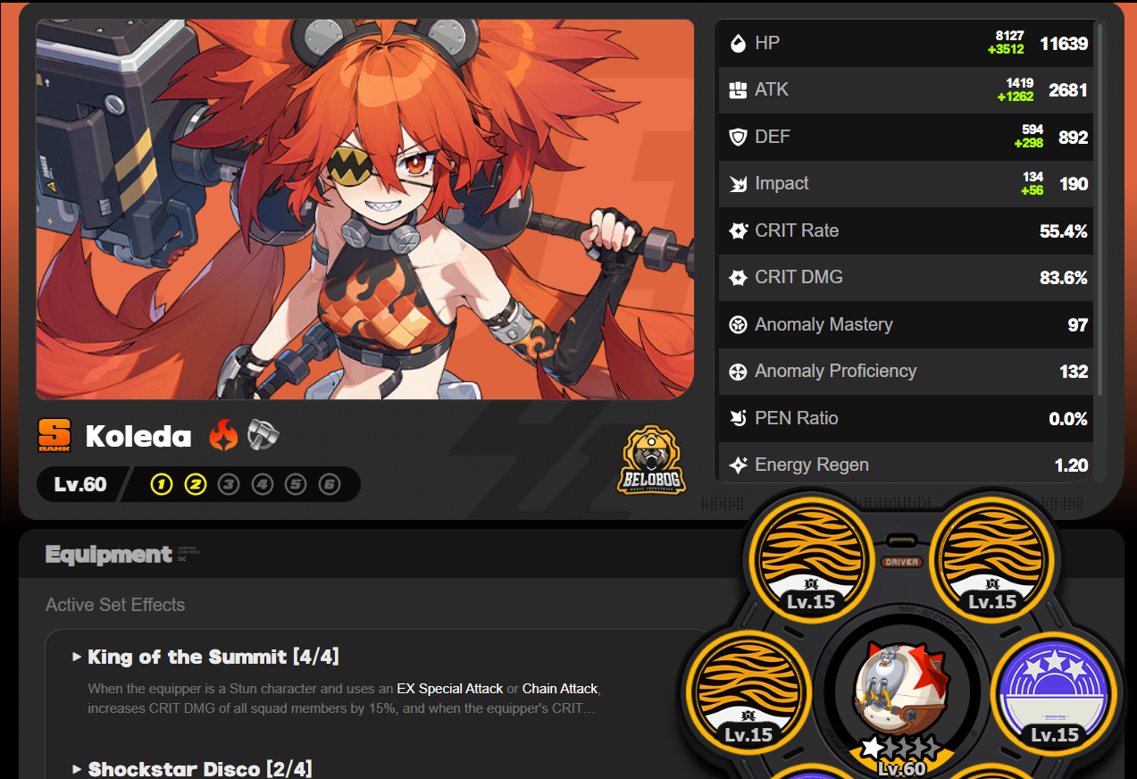The width and height of the screenshot is (1137, 779).
Task: Click the ATK fist stat icon
Action: 738,90
